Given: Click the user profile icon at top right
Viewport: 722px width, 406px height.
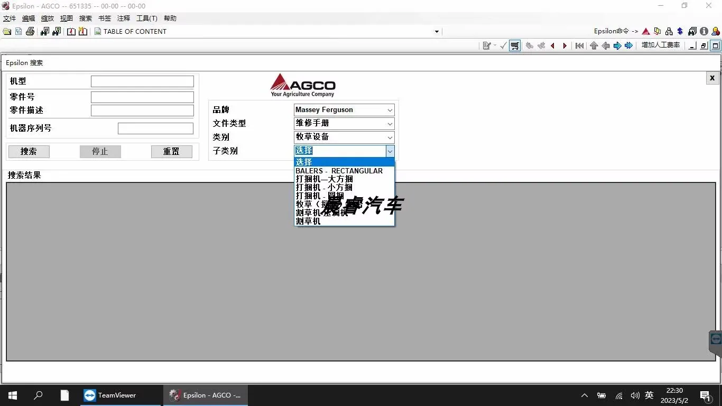Looking at the screenshot, I should tap(716, 32).
